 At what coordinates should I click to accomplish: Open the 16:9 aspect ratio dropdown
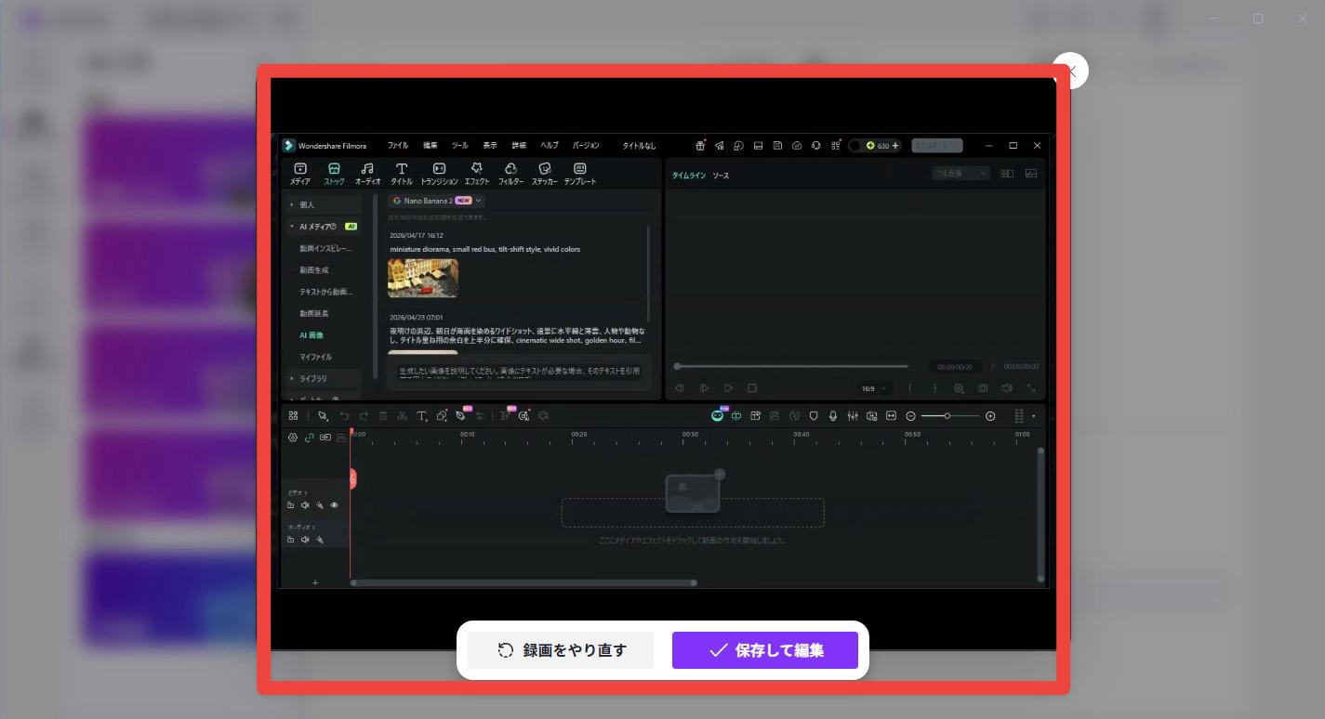(x=873, y=388)
